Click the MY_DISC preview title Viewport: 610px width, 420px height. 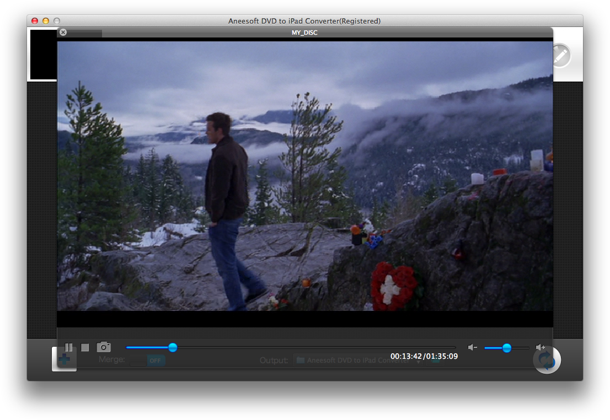pyautogui.click(x=304, y=33)
